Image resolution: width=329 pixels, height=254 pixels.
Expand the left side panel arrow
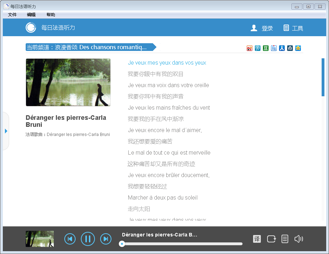[6, 131]
